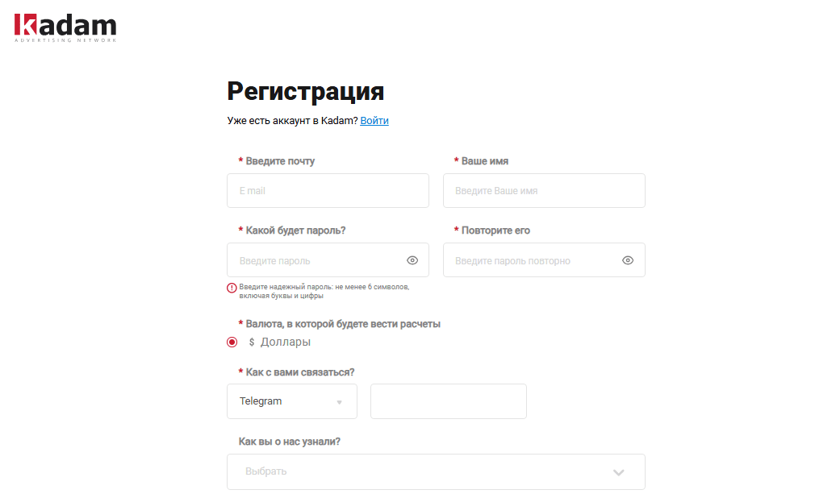Click the red password warning icon
The width and height of the screenshot is (836, 494).
[232, 288]
